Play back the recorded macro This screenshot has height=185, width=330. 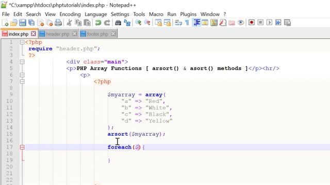269,23
